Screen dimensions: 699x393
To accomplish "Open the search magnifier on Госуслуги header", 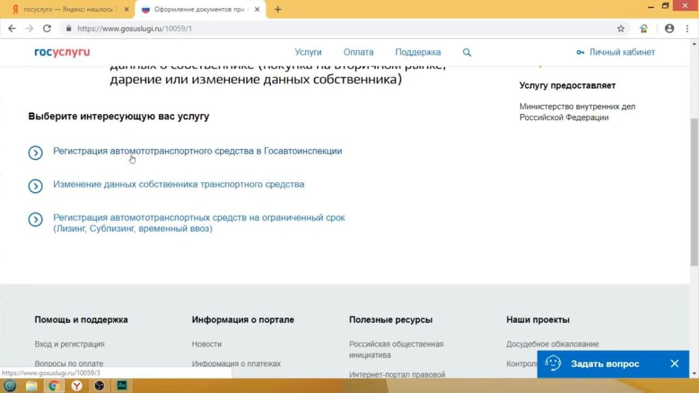I will click(467, 52).
